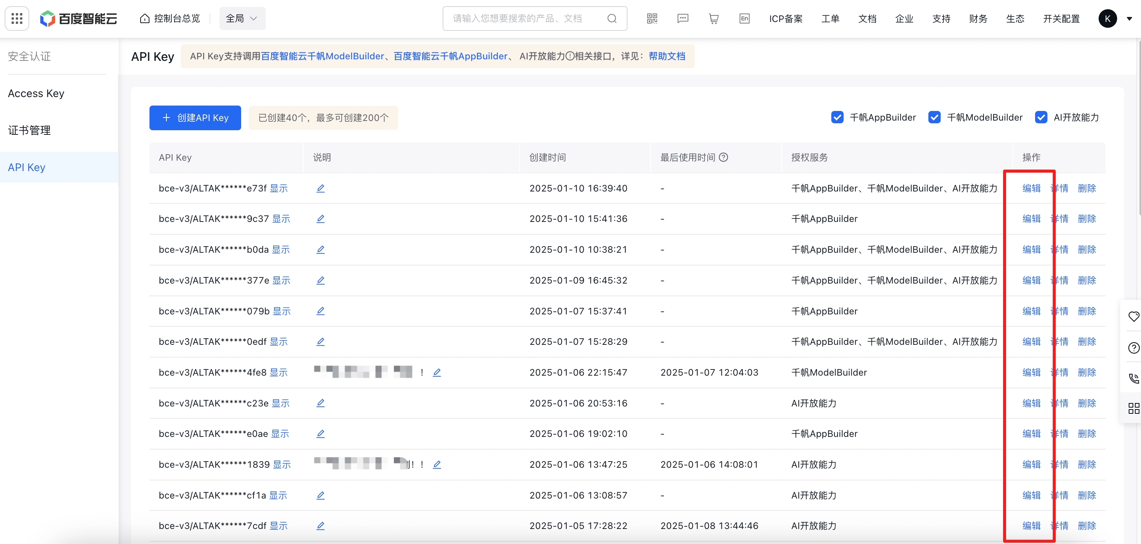The image size is (1141, 544).
Task: Edit description pencil for key e73f
Action: point(320,188)
